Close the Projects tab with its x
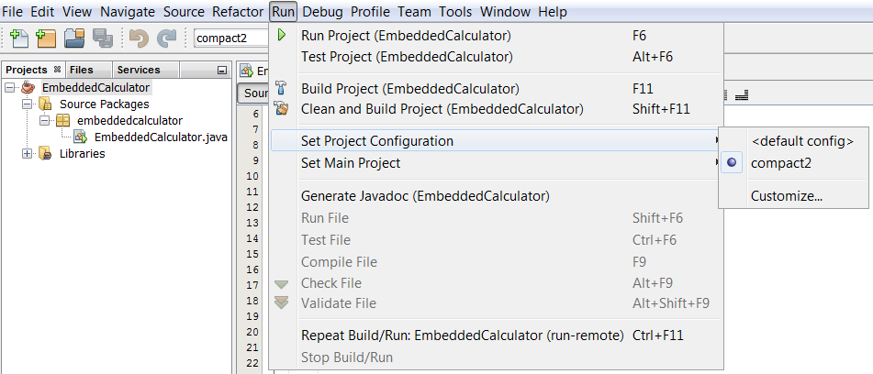 [x=57, y=70]
